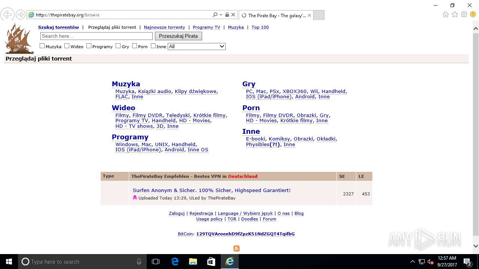Open Programy TV navigation link

point(206,27)
